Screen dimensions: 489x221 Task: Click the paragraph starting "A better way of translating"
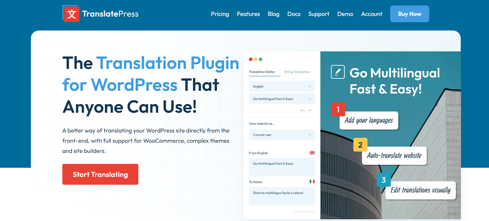coord(146,141)
